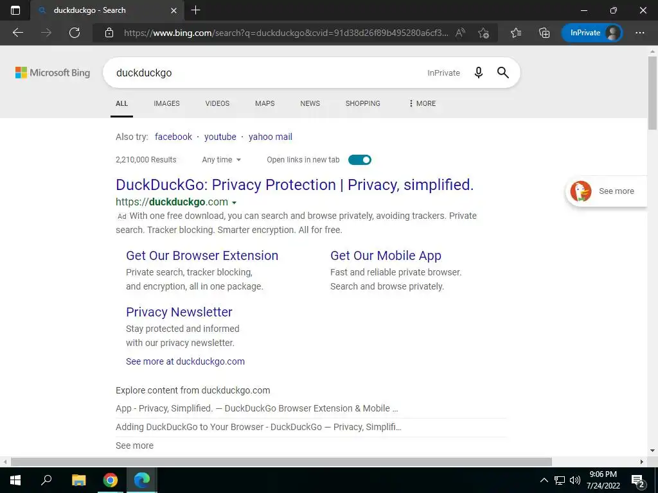Click the facebook suggestion link

click(173, 137)
